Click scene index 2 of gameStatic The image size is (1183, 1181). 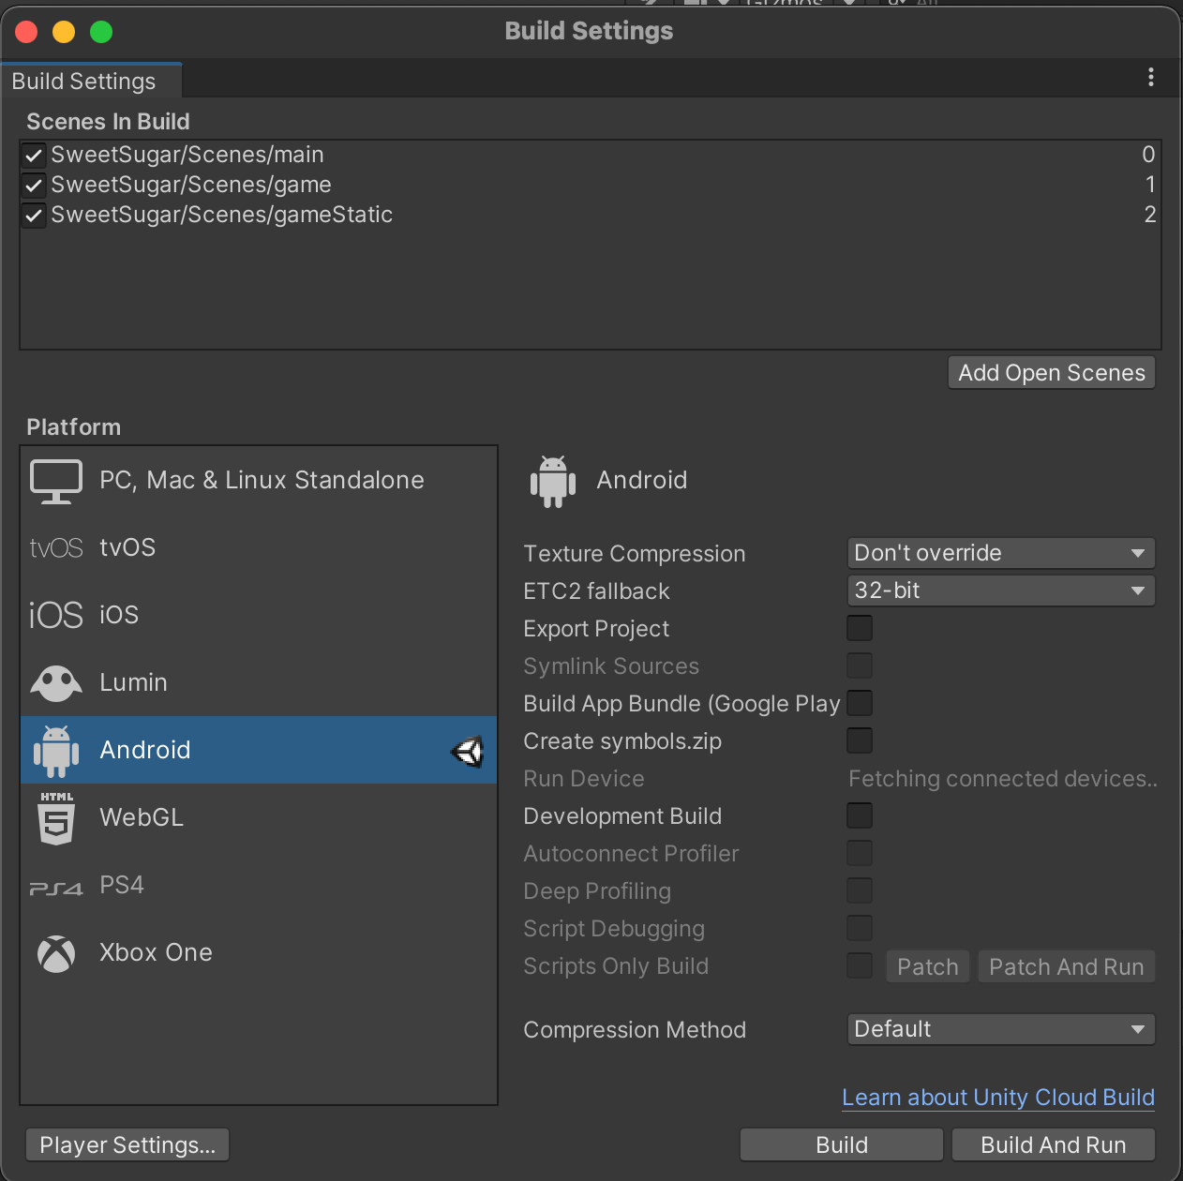pos(1150,215)
